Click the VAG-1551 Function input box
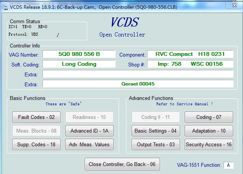The width and height of the screenshot is (243, 174). 229,165
